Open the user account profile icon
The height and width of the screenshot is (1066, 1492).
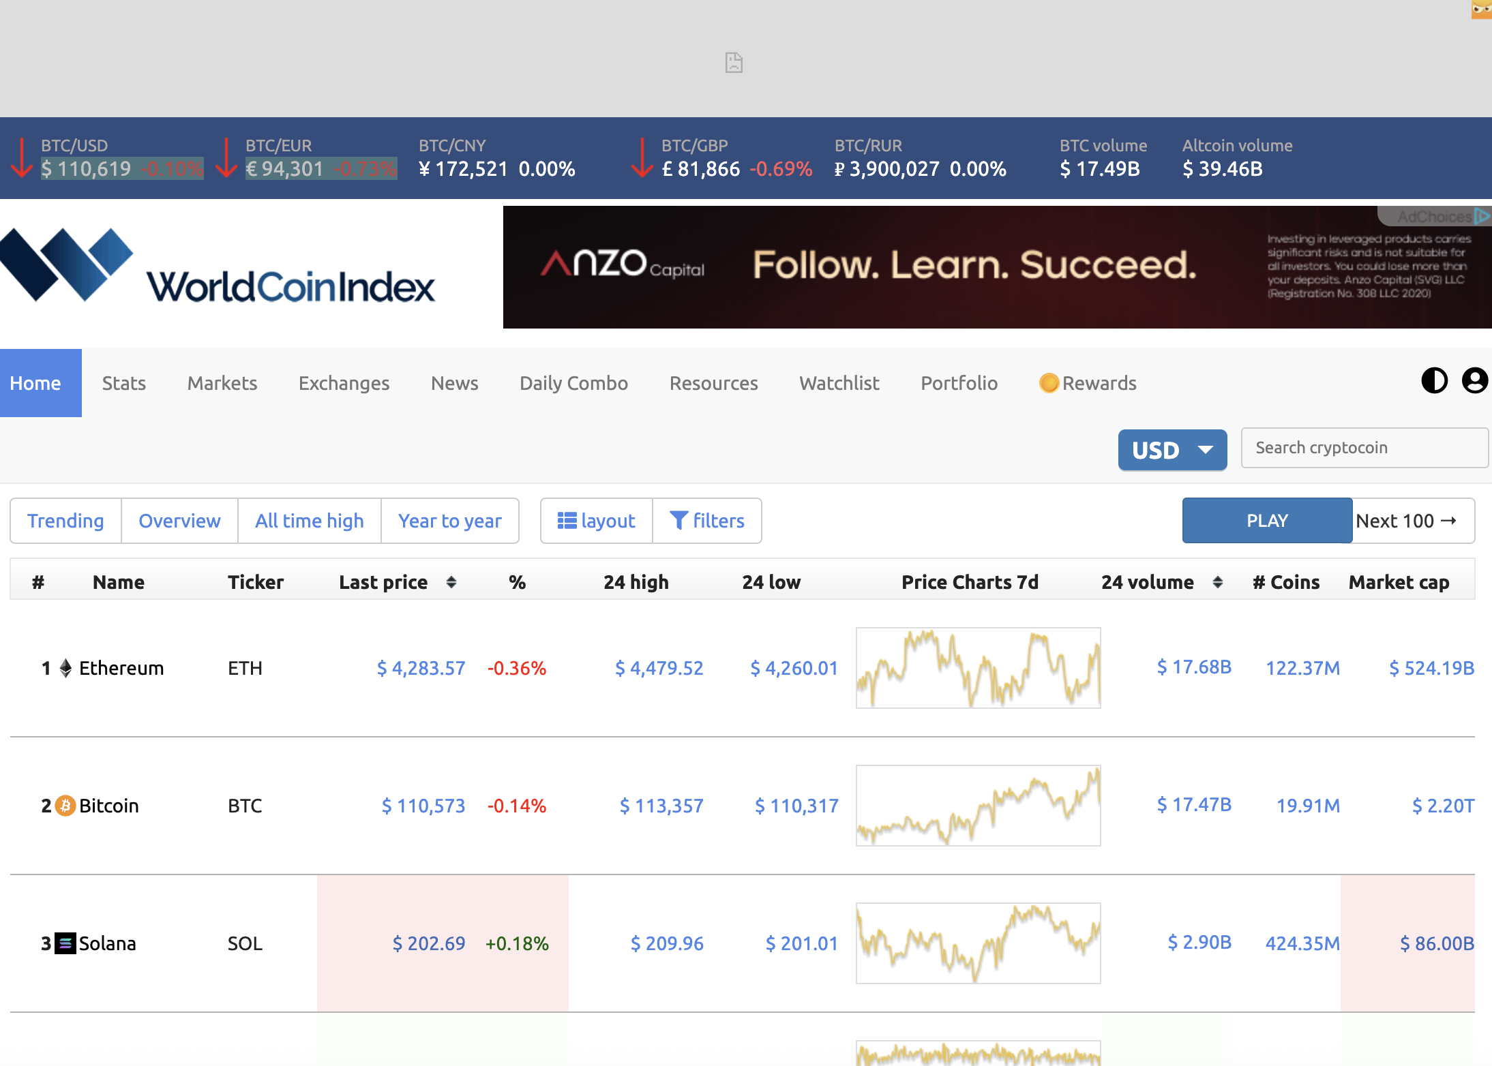1474,380
